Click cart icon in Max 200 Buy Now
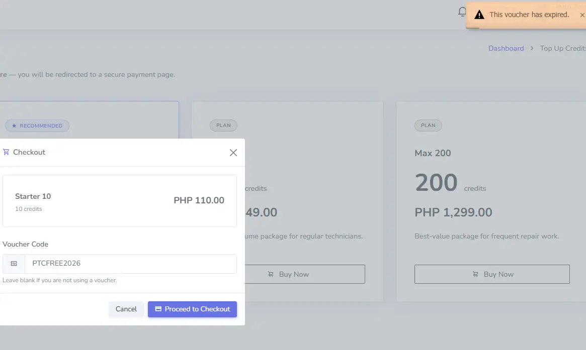586x350 pixels. coord(475,274)
